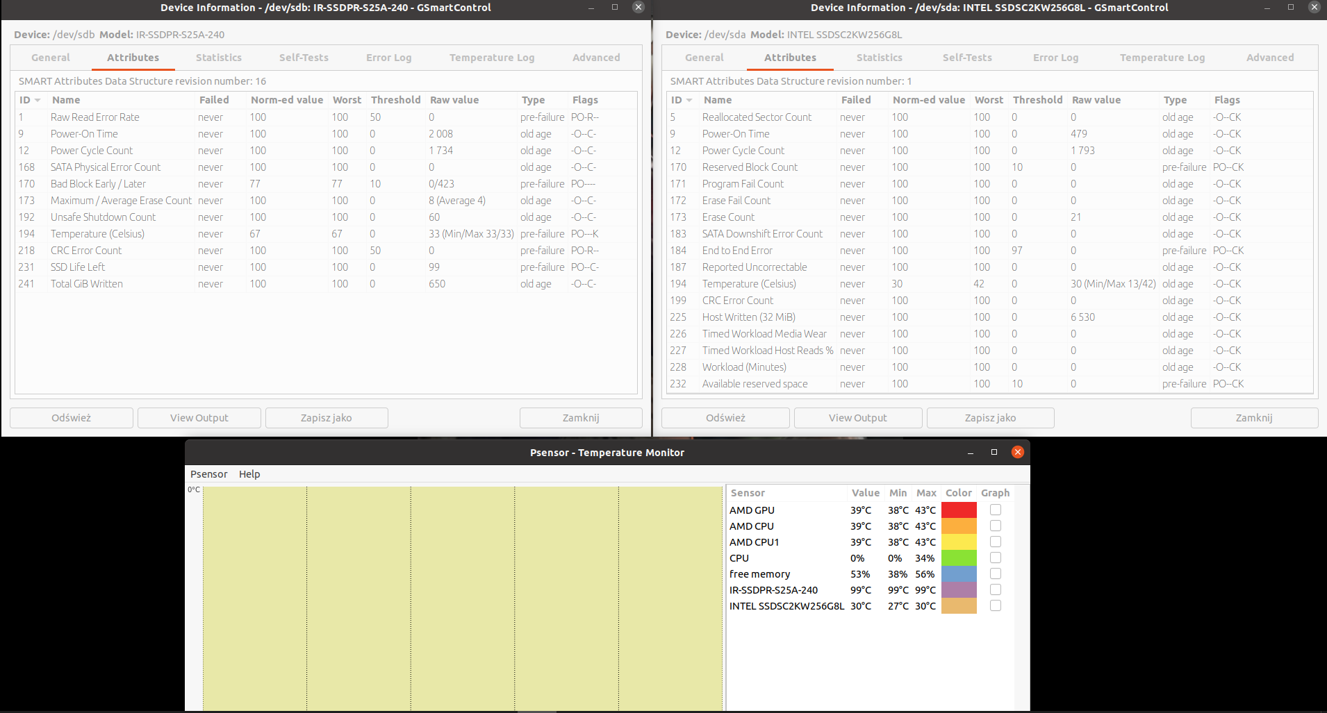Click the red AMD GPU color swatch
This screenshot has height=713, width=1327.
point(959,510)
